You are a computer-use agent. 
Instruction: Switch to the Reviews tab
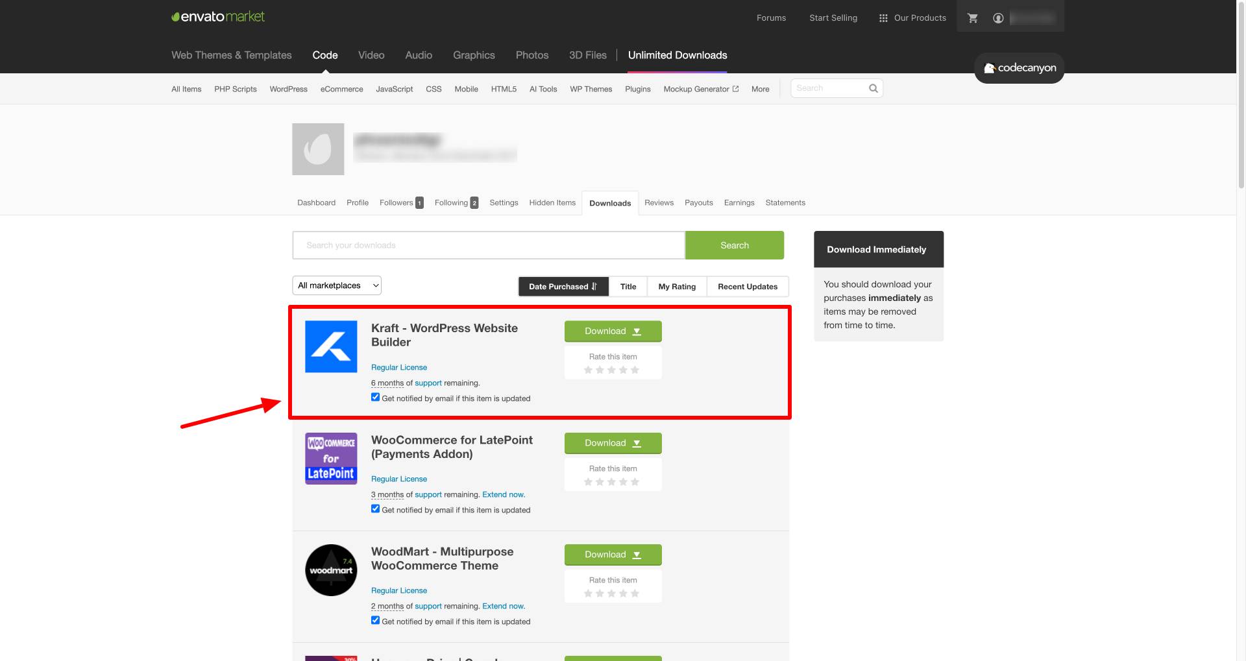659,202
